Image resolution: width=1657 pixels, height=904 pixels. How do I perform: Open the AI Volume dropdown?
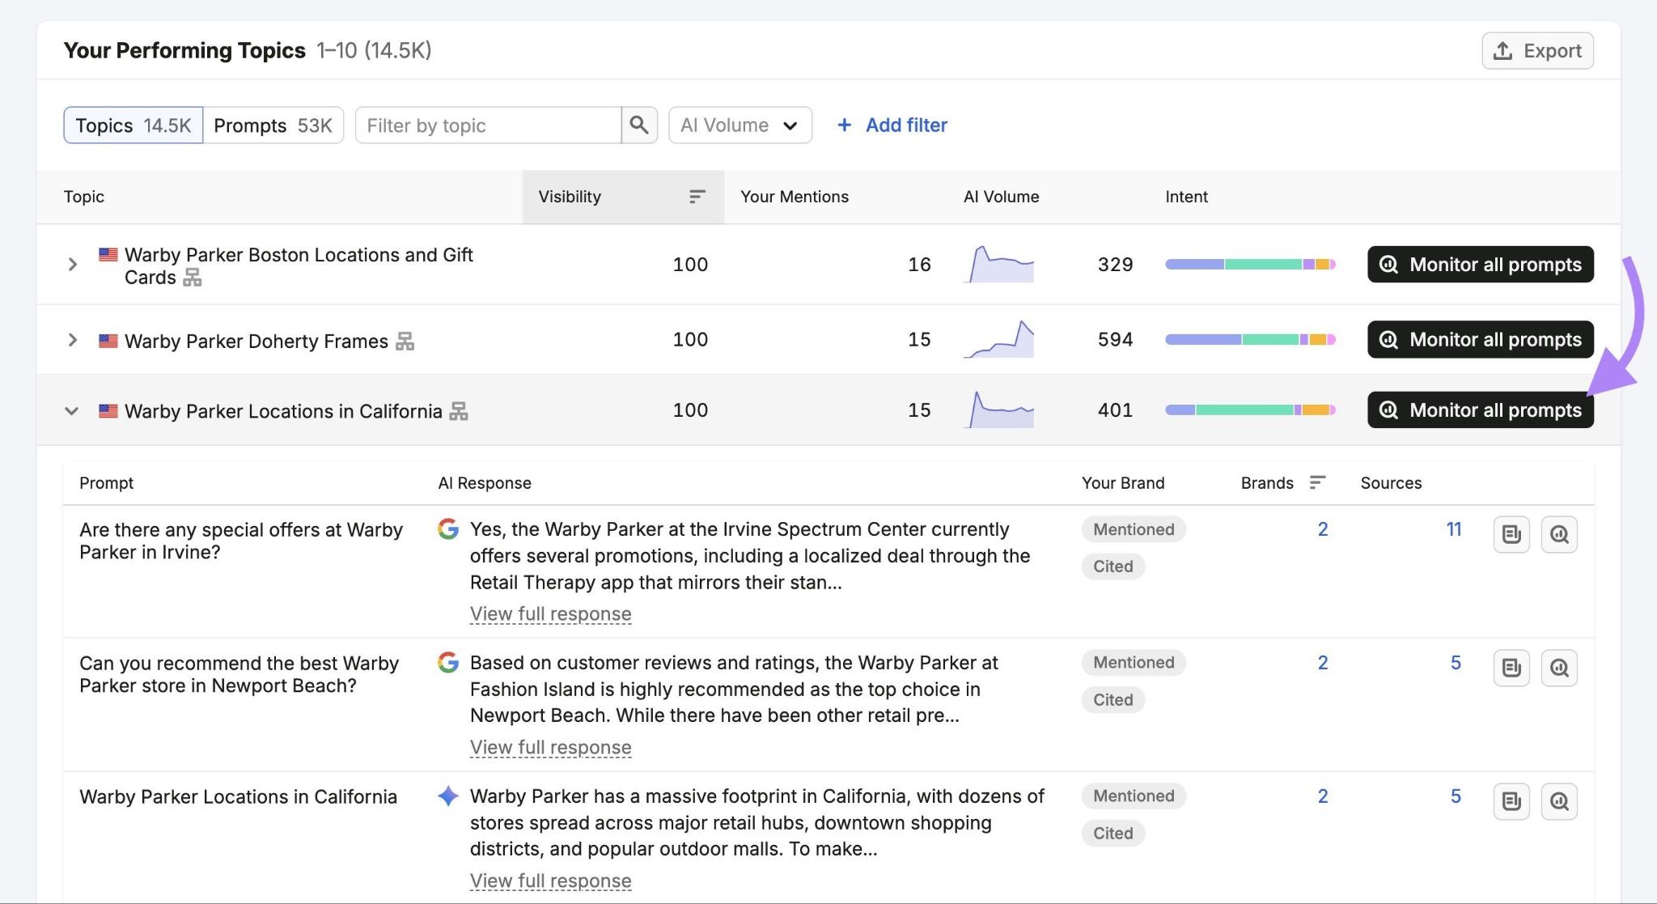click(740, 125)
